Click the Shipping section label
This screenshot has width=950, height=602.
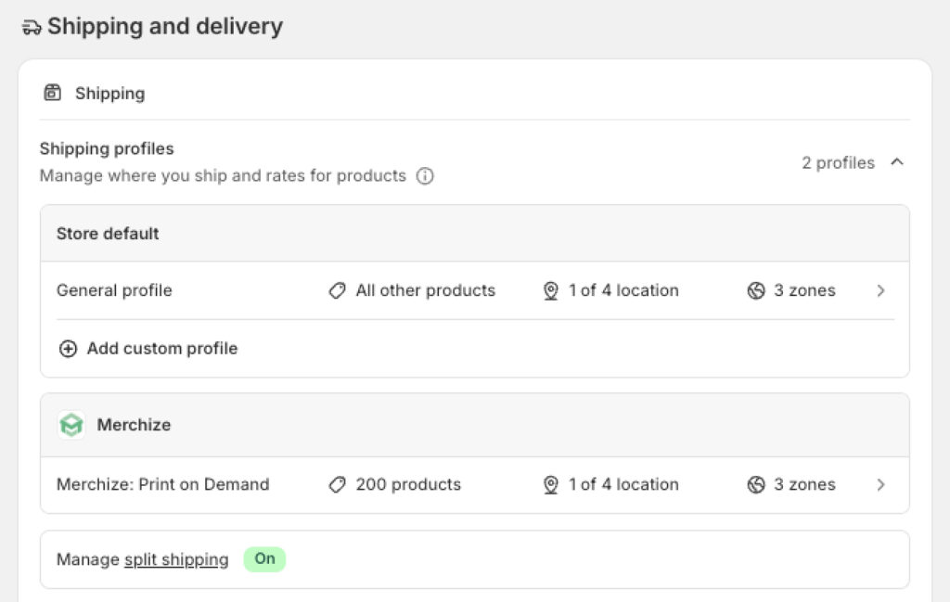(109, 94)
